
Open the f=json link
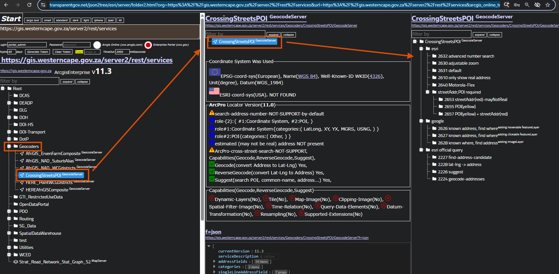pos(213,232)
